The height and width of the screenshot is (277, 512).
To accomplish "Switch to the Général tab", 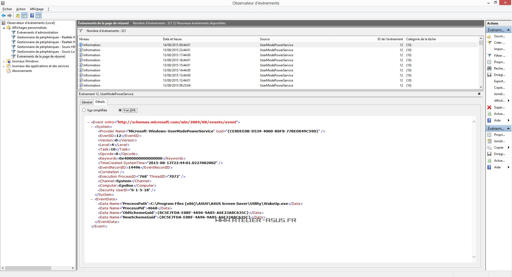I will 87,102.
